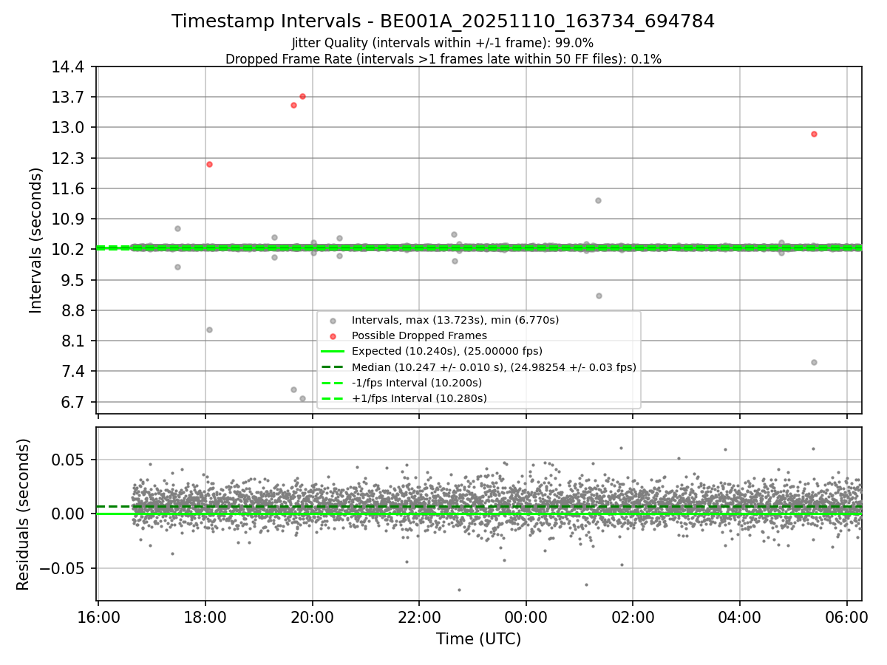Select the Dropped Frame Rate 0.1% subtitle
The width and height of the screenshot is (887, 665).
point(443,59)
